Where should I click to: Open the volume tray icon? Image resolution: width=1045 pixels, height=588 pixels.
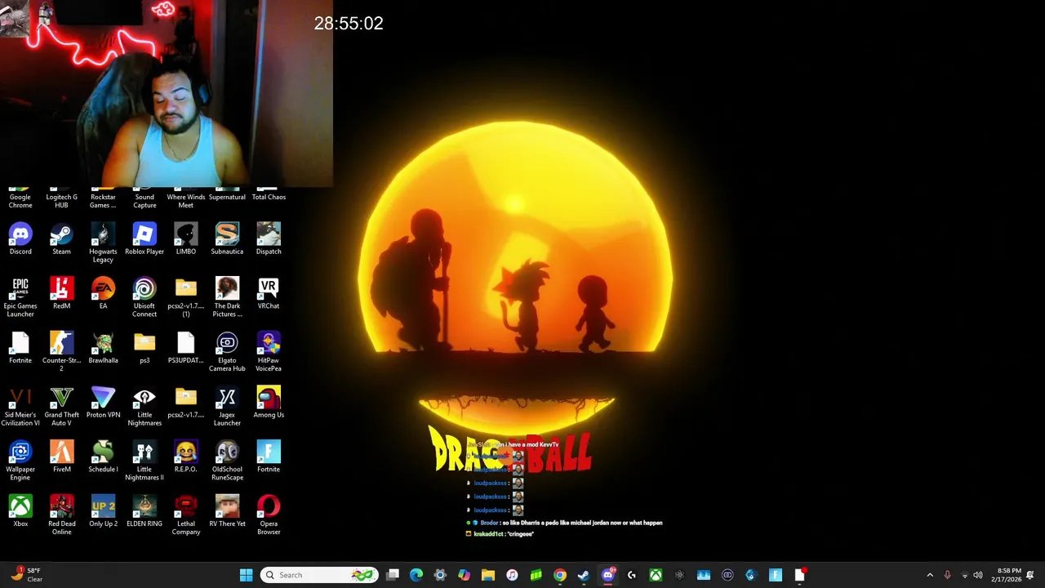[x=978, y=575]
